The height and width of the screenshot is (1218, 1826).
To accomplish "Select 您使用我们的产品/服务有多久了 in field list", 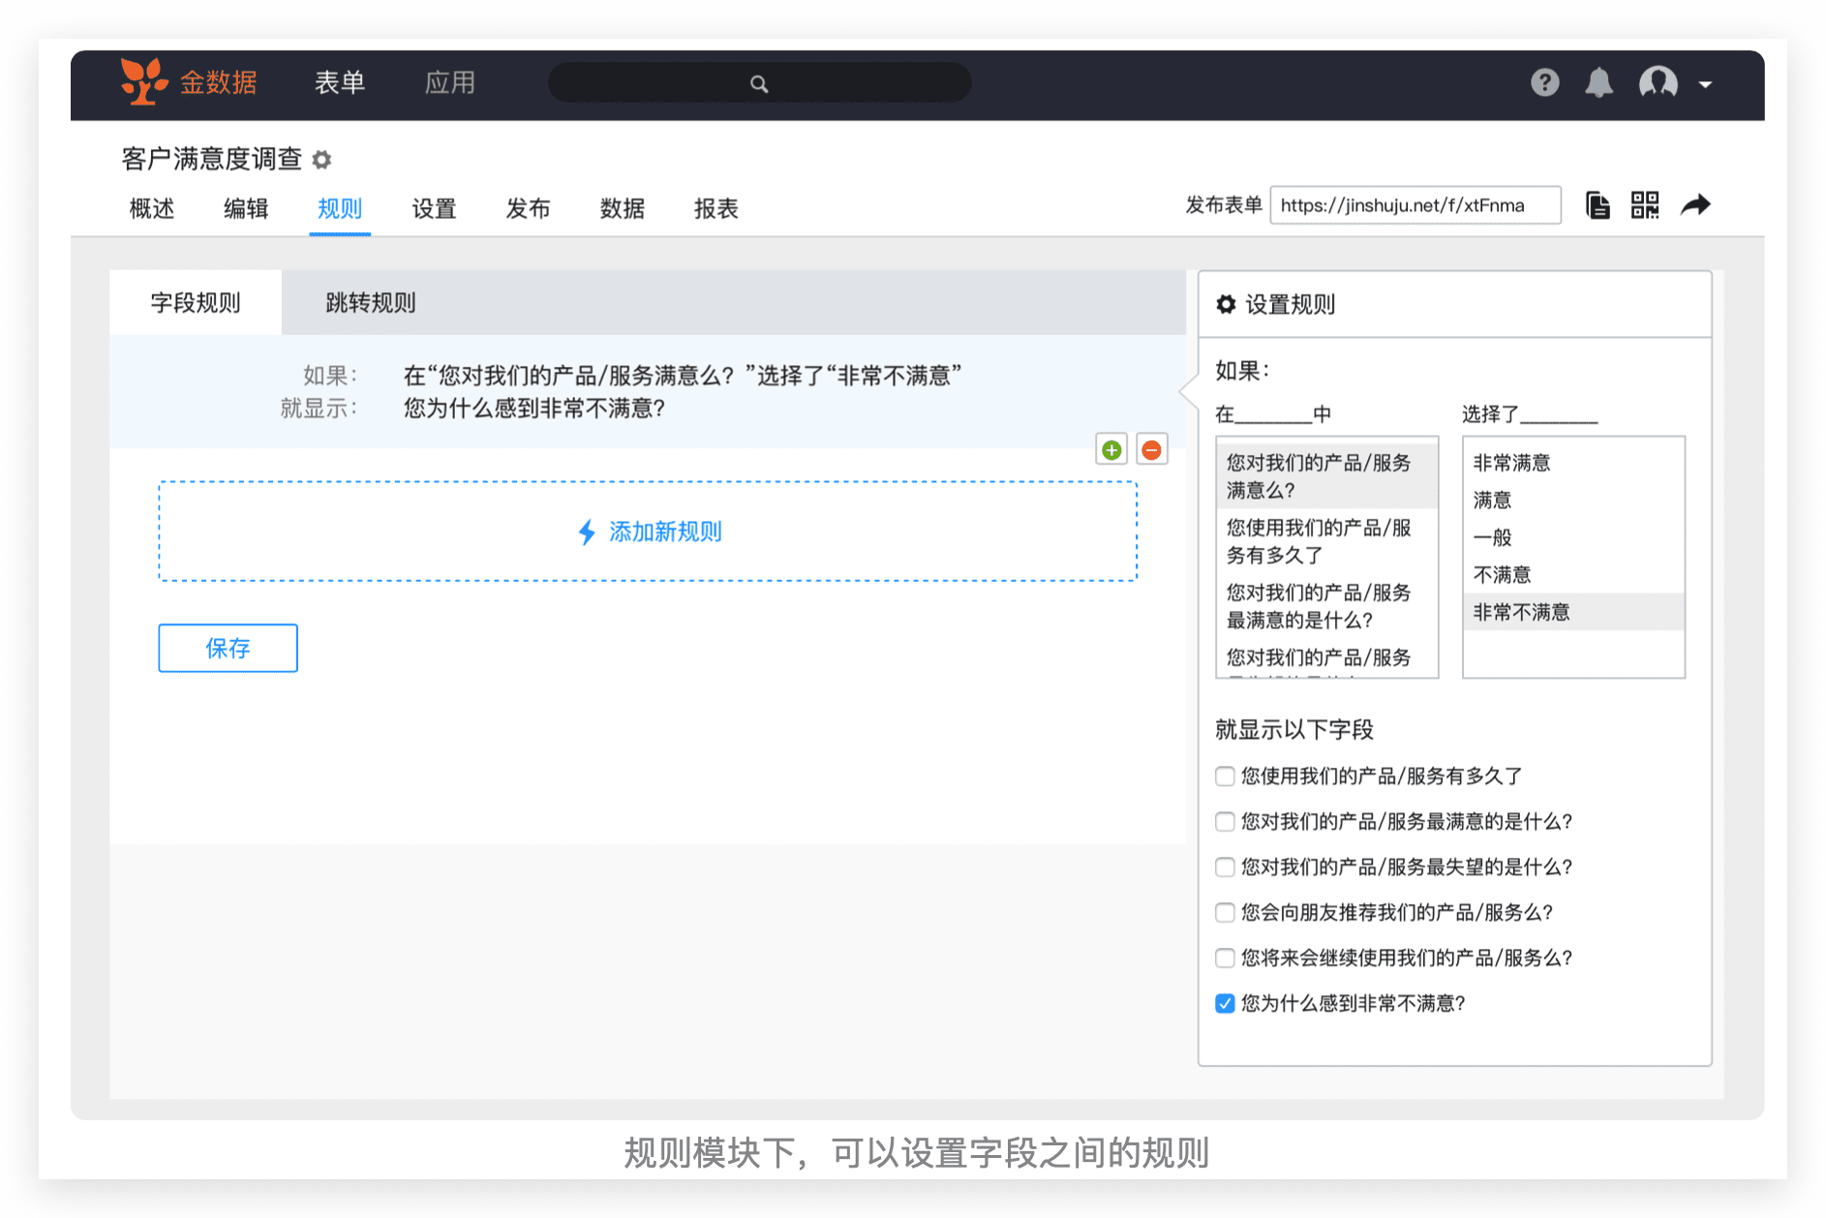I will [x=1327, y=541].
